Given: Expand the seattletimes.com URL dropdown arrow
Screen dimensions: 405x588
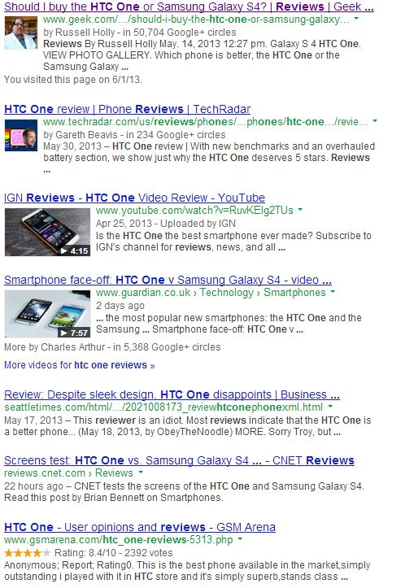Looking at the screenshot, I should click(x=330, y=406).
